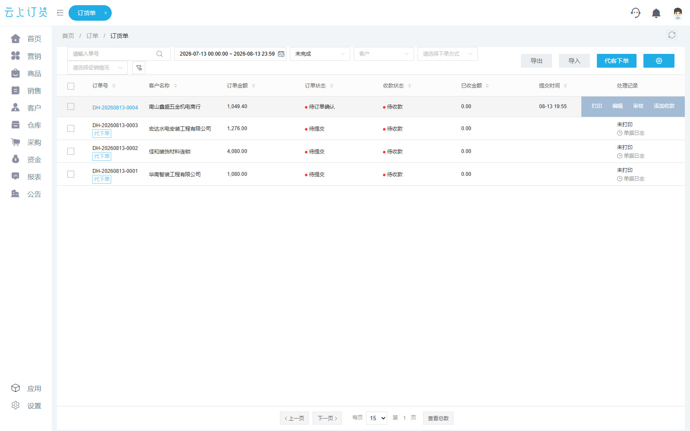
Task: Open 请选择促销情况 dropdown
Action: click(x=97, y=68)
